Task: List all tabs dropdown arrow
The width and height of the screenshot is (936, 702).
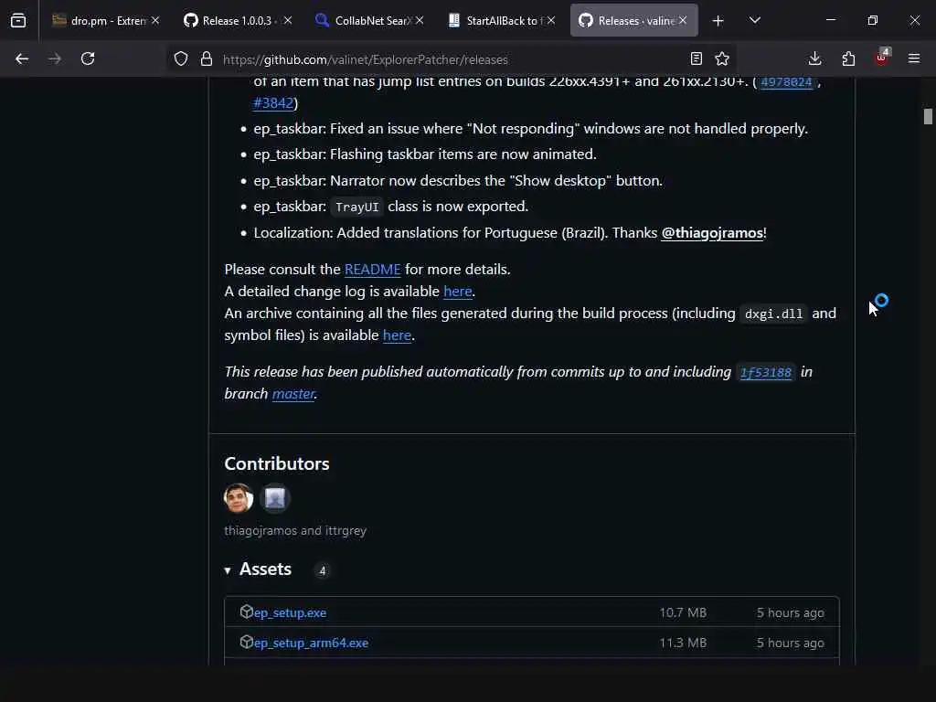Action: tap(754, 21)
